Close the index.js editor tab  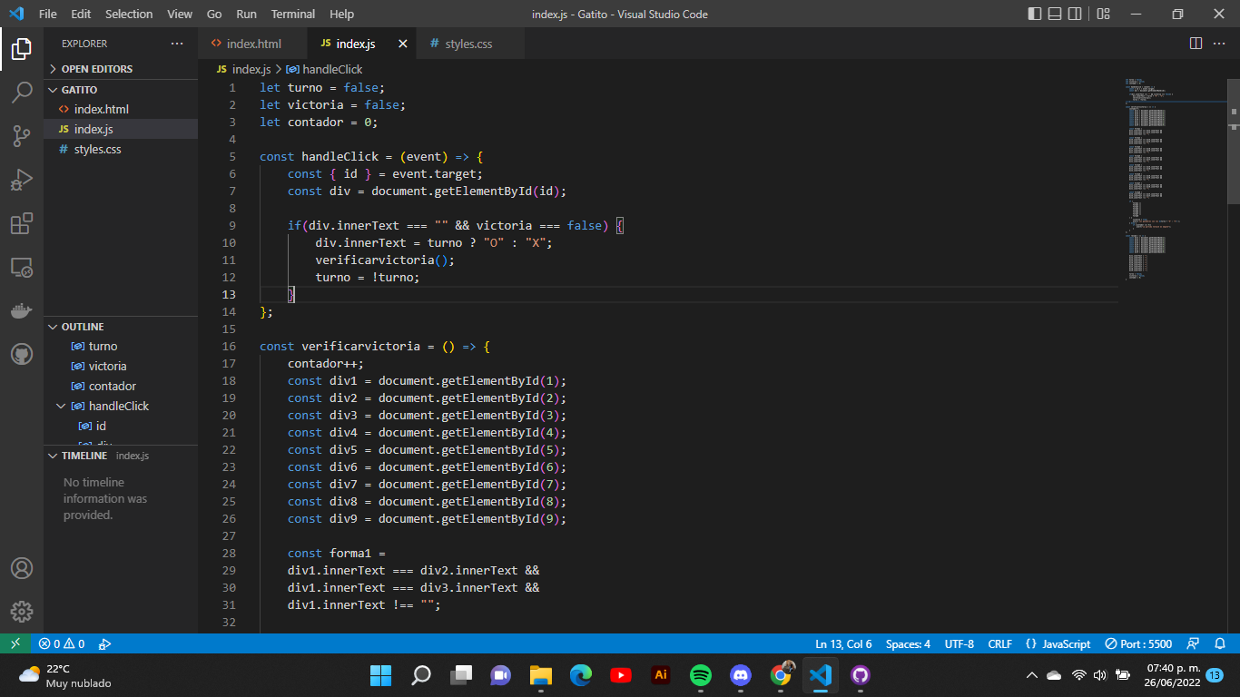[x=402, y=44]
